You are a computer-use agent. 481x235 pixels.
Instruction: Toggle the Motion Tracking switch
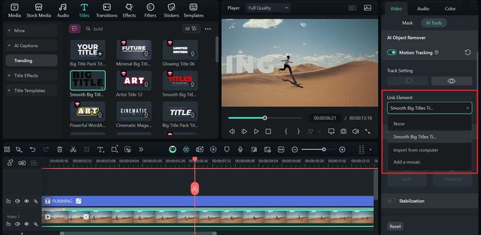[392, 53]
